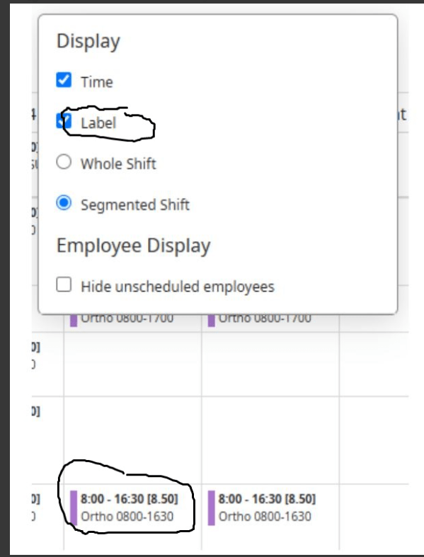
Task: Click the "Label" option text
Action: pyautogui.click(x=98, y=123)
